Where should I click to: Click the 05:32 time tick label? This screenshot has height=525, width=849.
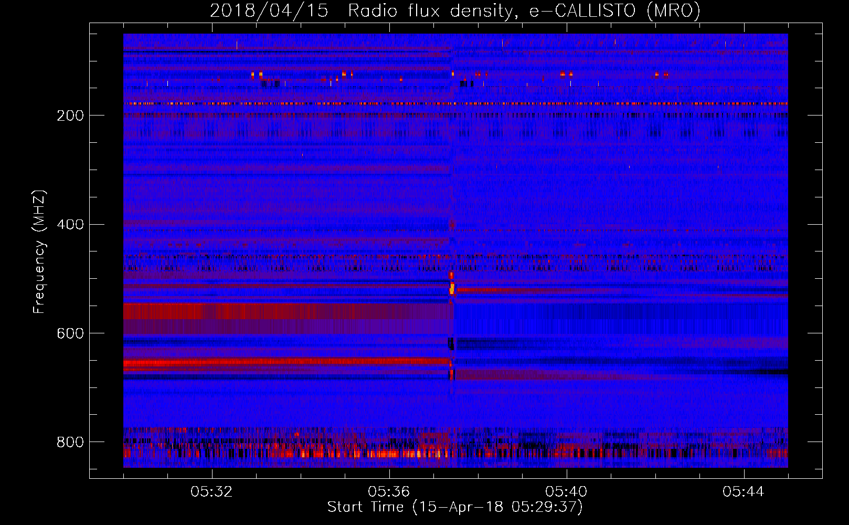[211, 492]
